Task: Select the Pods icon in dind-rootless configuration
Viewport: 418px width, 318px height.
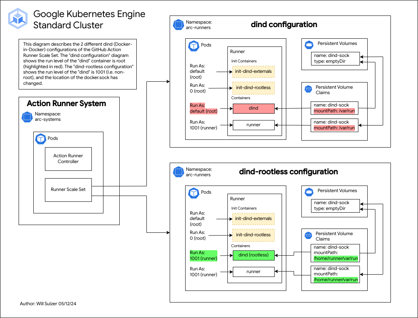Action: [x=194, y=193]
